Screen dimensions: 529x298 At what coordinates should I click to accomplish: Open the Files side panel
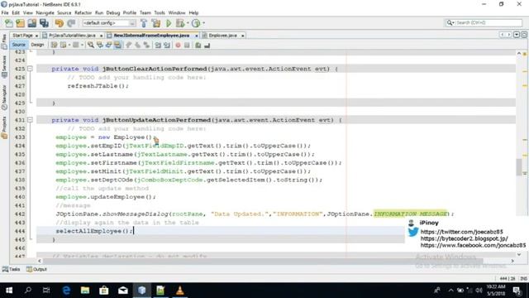pos(4,41)
